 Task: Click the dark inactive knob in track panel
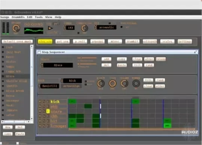[x=136, y=83]
